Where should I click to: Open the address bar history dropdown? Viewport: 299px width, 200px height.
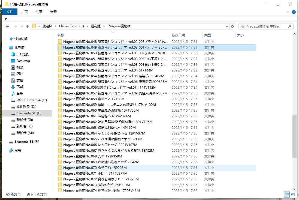click(227, 26)
